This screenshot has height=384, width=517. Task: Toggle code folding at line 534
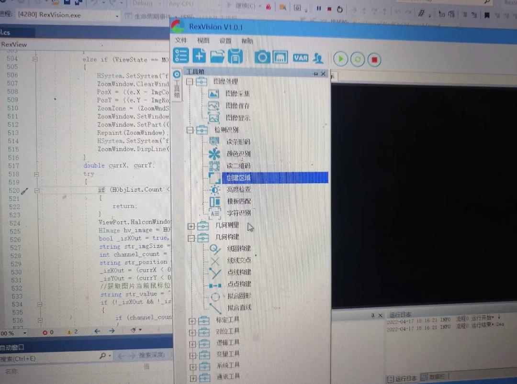pyautogui.click(x=40, y=304)
